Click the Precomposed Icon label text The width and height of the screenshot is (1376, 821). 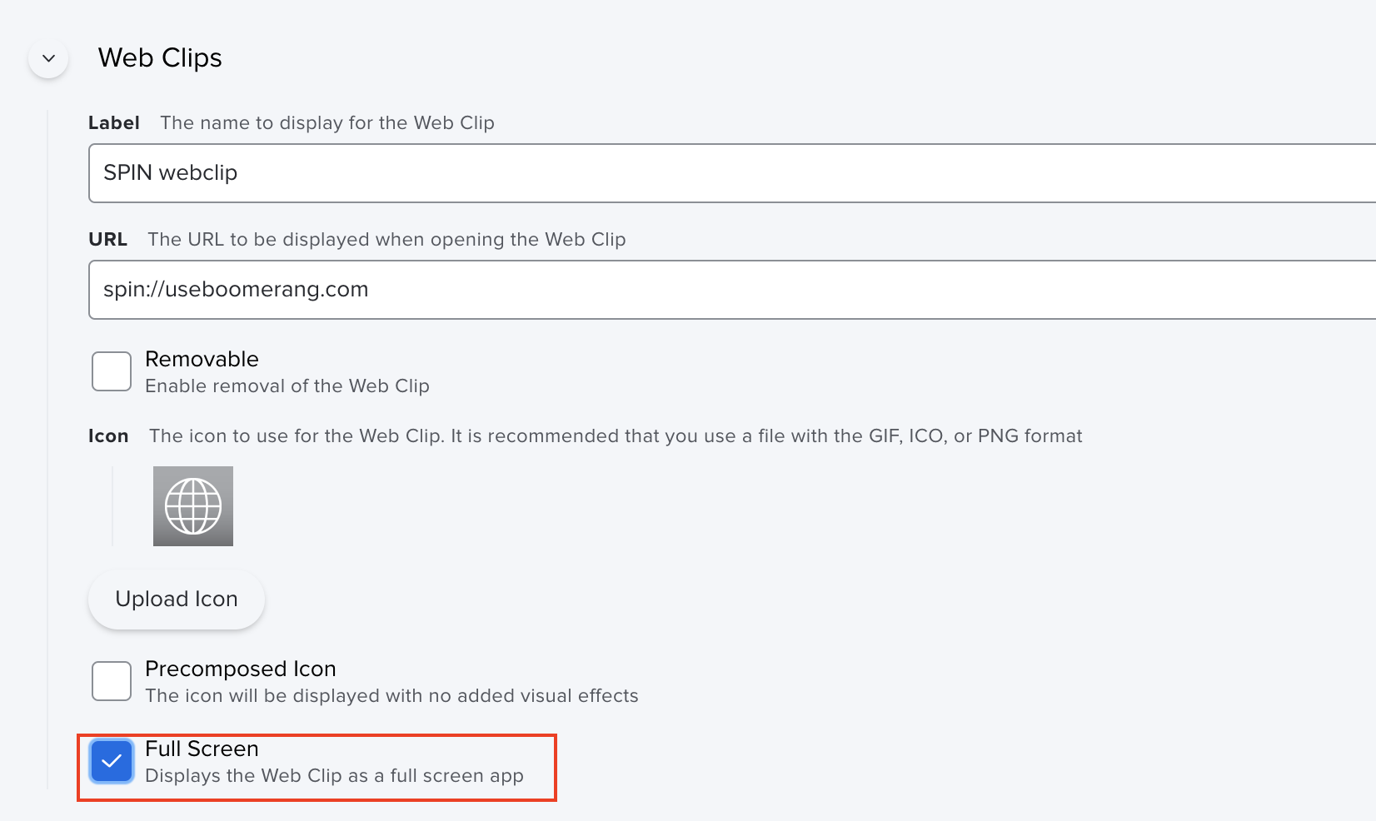pos(240,669)
